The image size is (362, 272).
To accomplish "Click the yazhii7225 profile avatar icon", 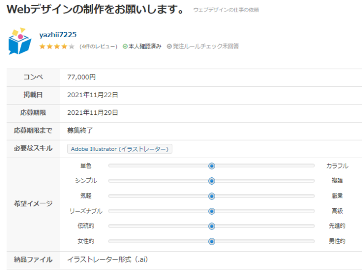I will pyautogui.click(x=20, y=41).
